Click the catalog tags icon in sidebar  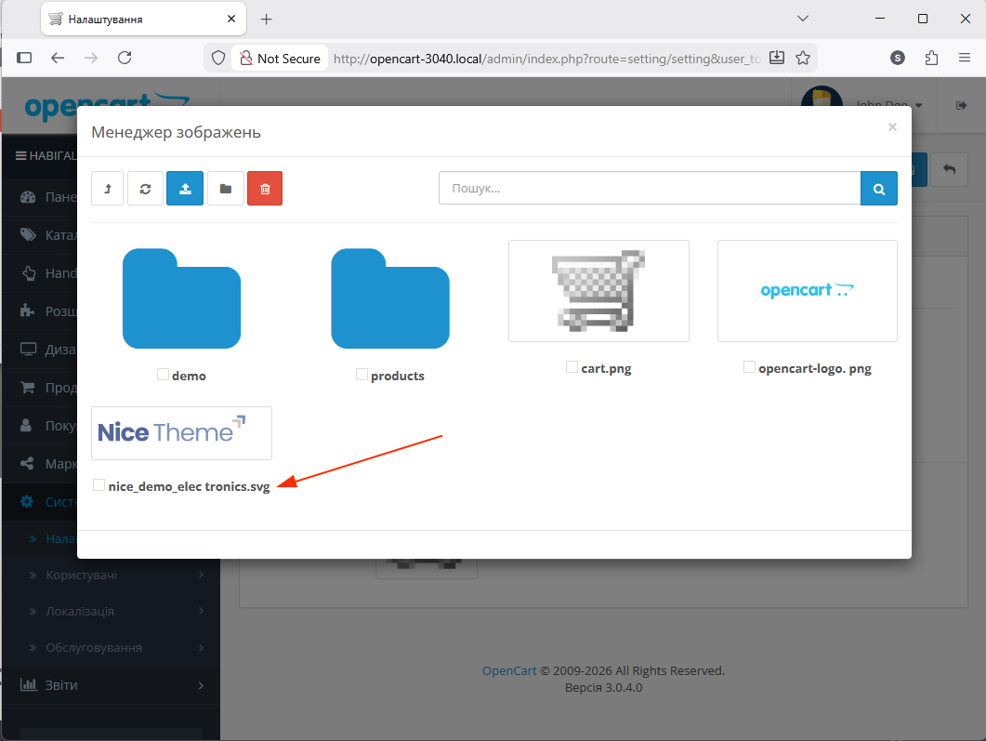click(28, 234)
